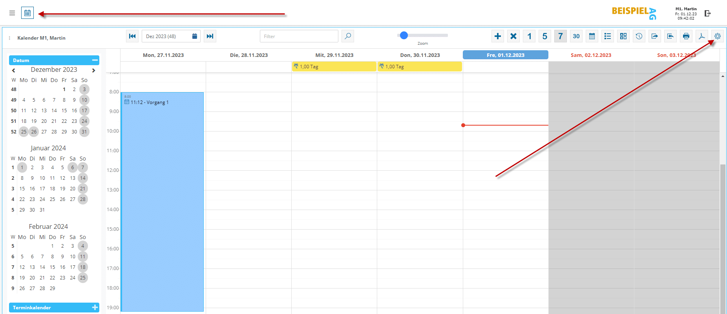Click the PDF export icon
The height and width of the screenshot is (314, 727).
pos(701,36)
